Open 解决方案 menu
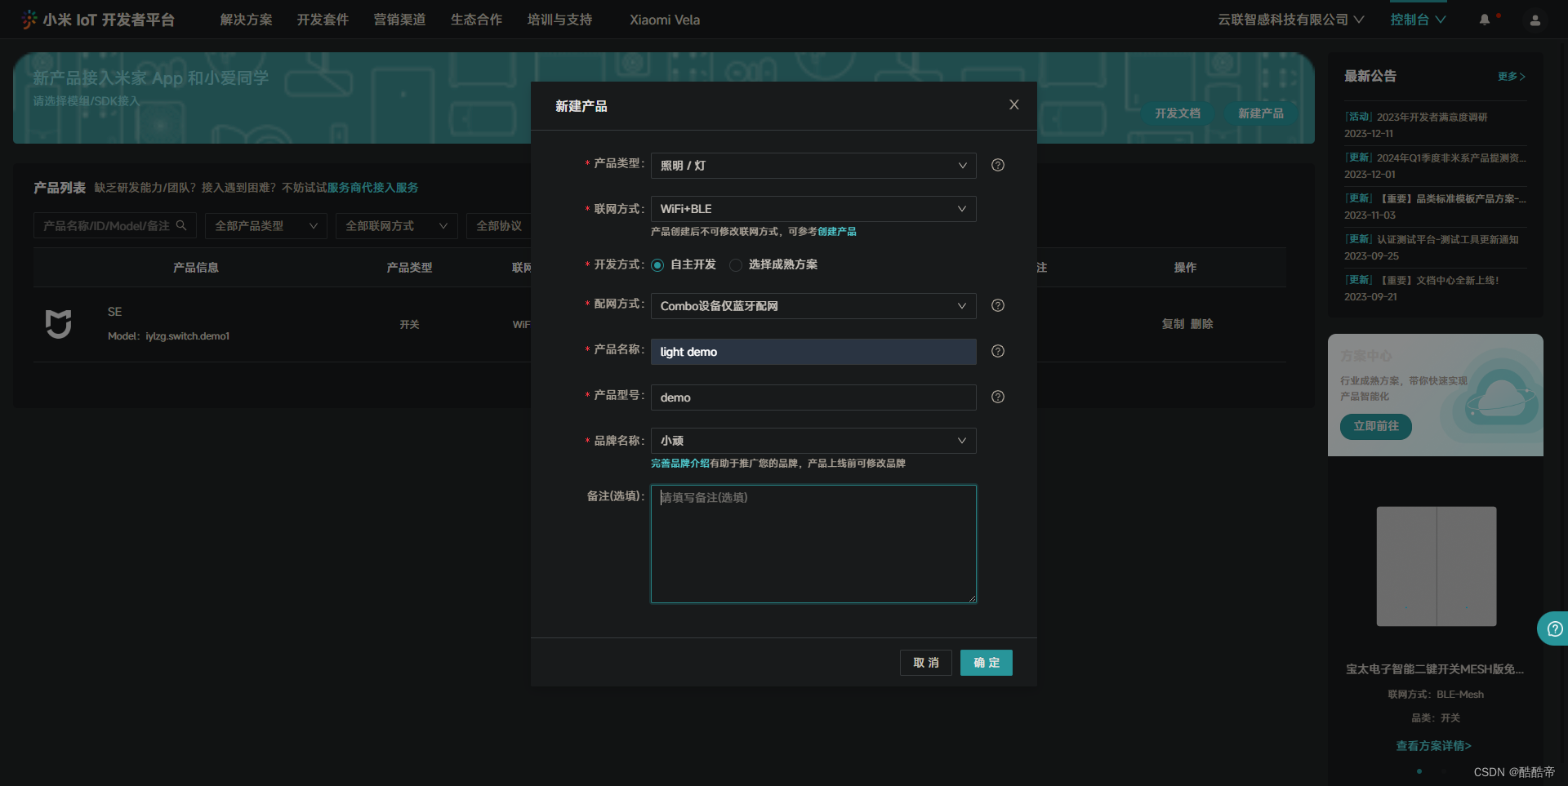This screenshot has width=1568, height=786. tap(246, 20)
